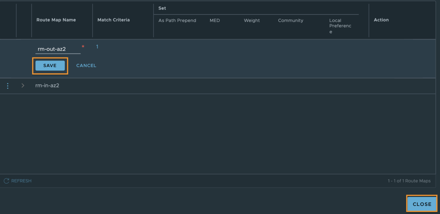Viewport: 440px width, 214px height.
Task: Edit the route map name field rm-out-az2
Action: click(58, 49)
